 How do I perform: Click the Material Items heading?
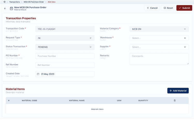pyautogui.click(x=15, y=89)
